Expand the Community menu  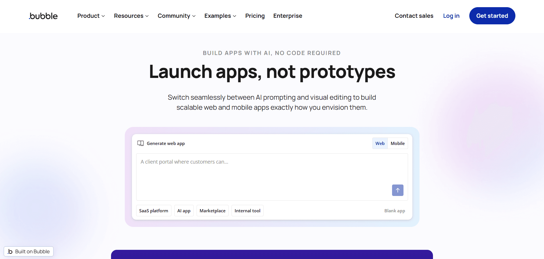[177, 16]
